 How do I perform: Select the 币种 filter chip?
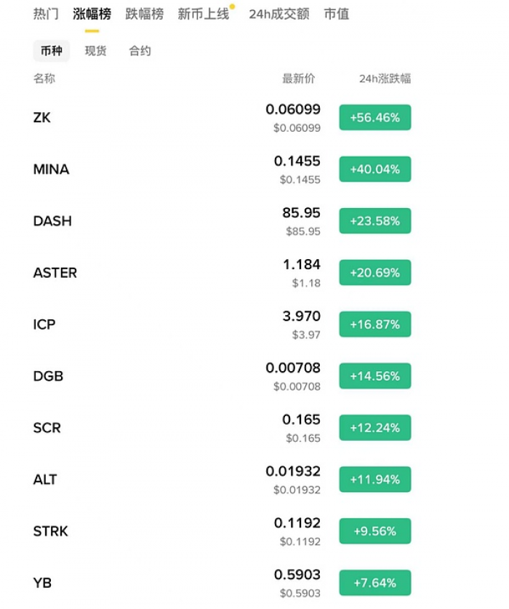click(52, 51)
